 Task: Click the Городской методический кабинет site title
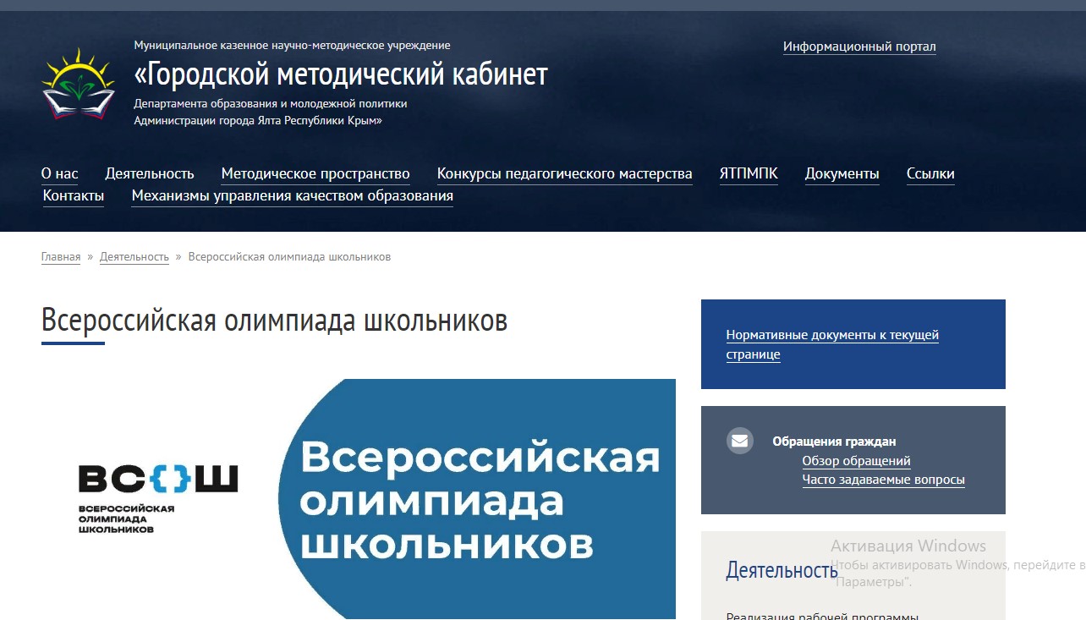pos(341,74)
